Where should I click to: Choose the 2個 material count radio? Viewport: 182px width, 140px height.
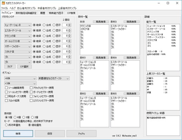click(35, 117)
